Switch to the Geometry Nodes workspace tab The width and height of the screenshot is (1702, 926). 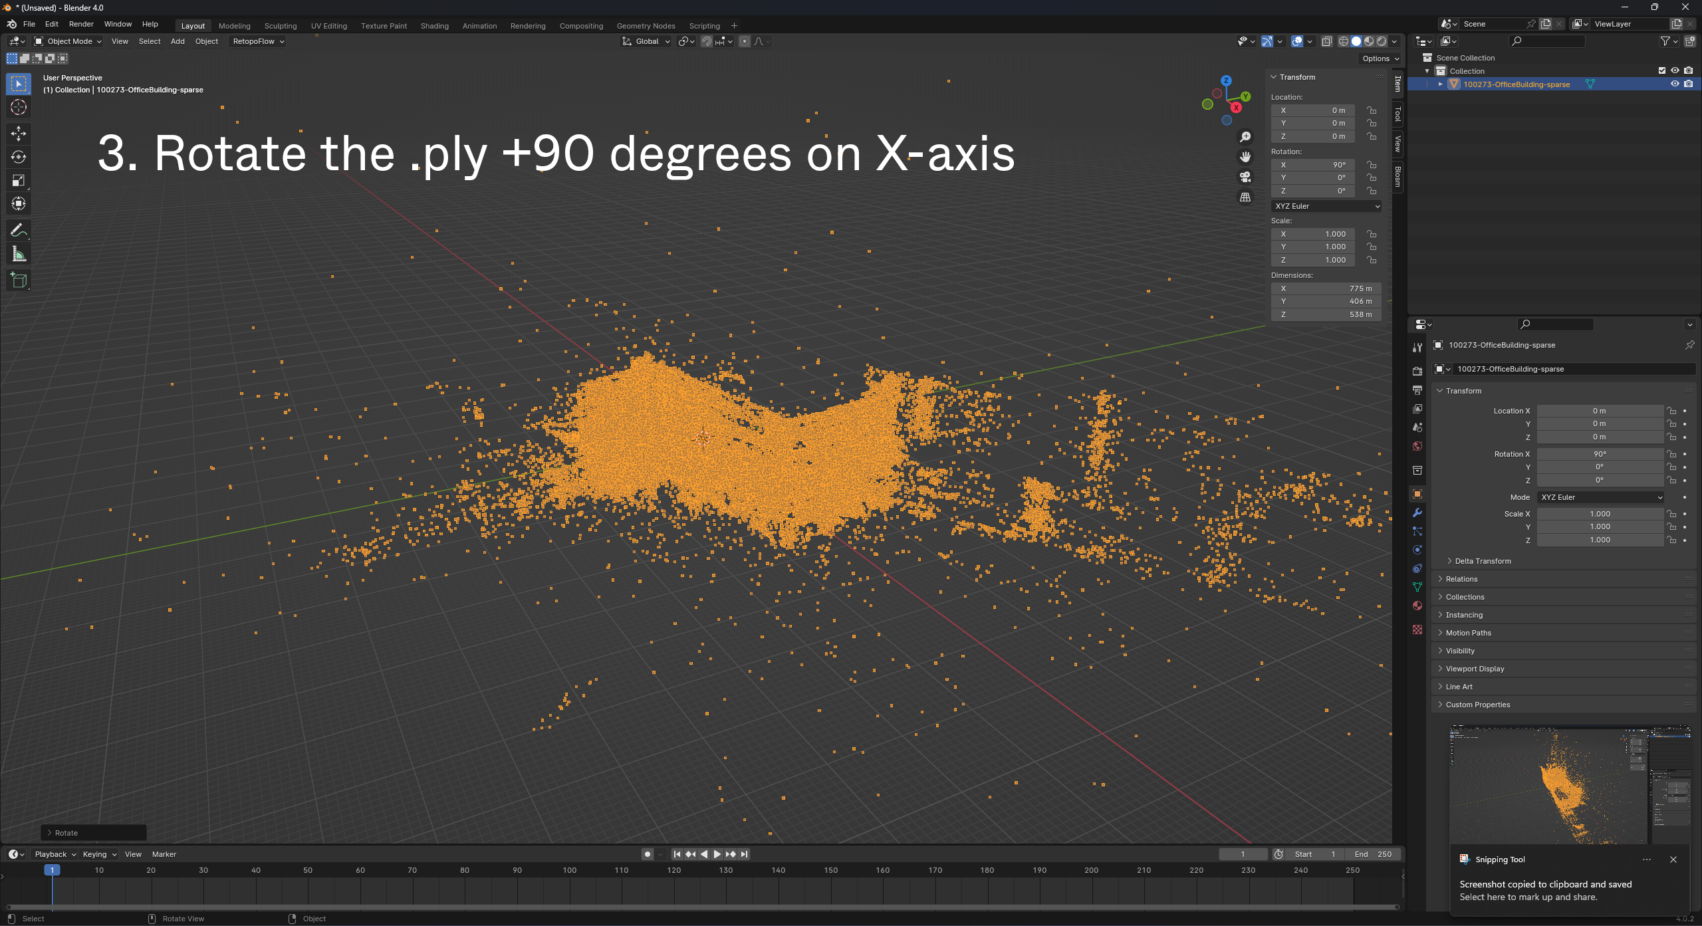point(646,26)
